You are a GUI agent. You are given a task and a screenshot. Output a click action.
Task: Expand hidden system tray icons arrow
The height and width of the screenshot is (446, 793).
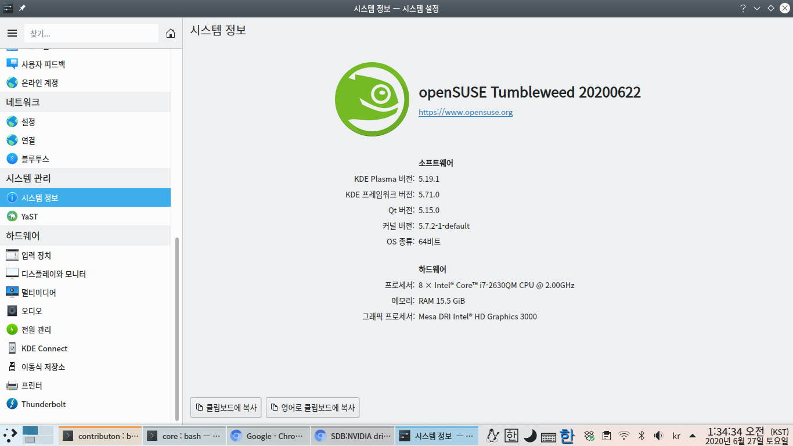693,436
